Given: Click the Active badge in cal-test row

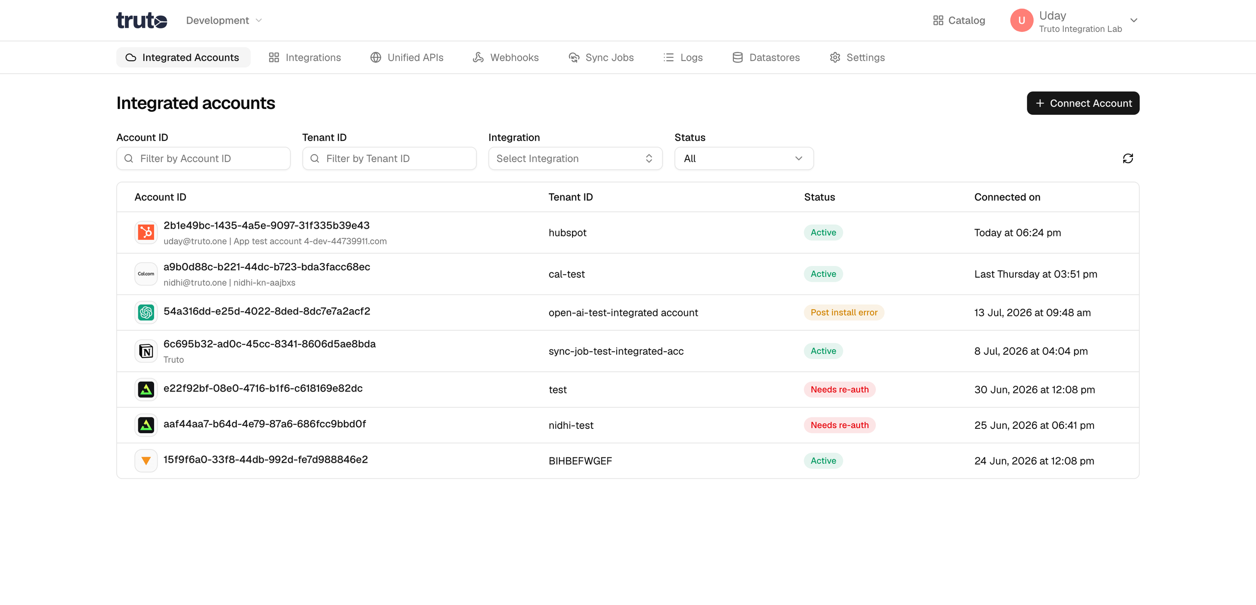Looking at the screenshot, I should tap(823, 274).
